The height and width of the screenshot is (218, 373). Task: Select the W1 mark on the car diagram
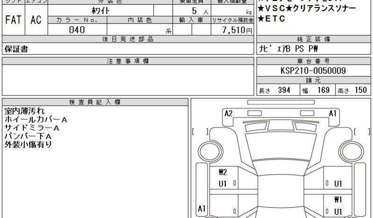[338, 199]
